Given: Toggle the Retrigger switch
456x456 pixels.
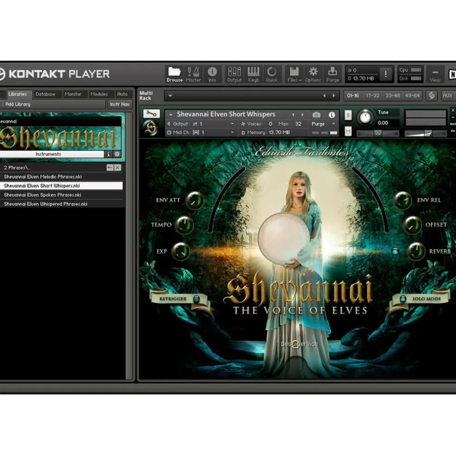Looking at the screenshot, I should point(196,298).
